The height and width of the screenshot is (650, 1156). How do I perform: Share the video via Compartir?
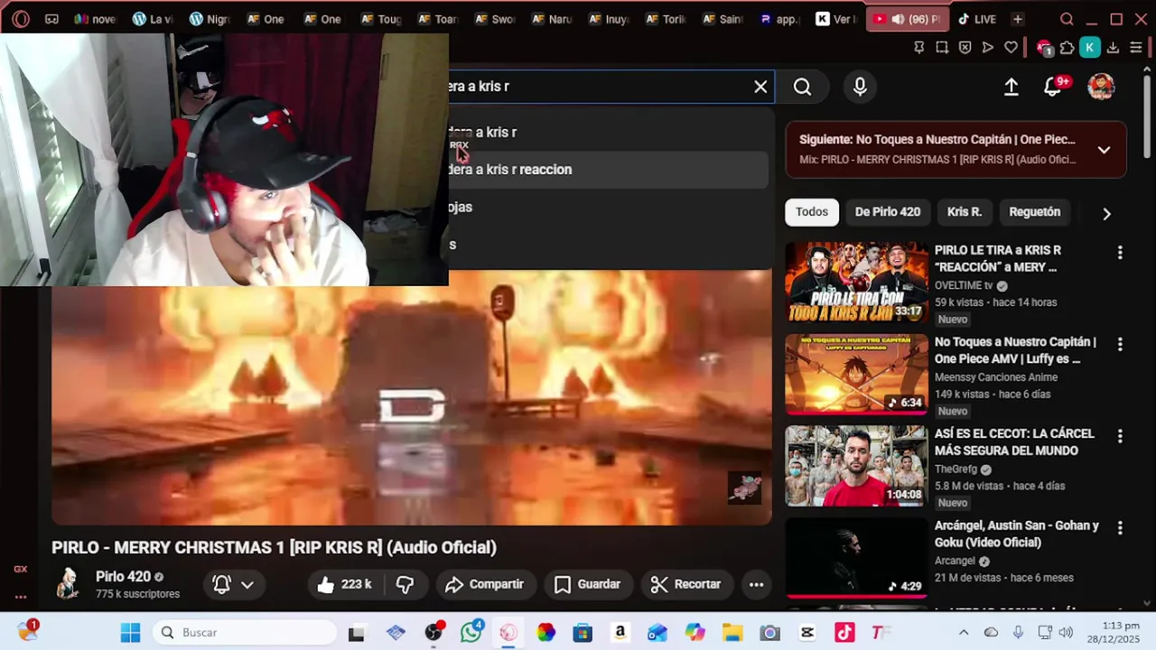pos(485,584)
